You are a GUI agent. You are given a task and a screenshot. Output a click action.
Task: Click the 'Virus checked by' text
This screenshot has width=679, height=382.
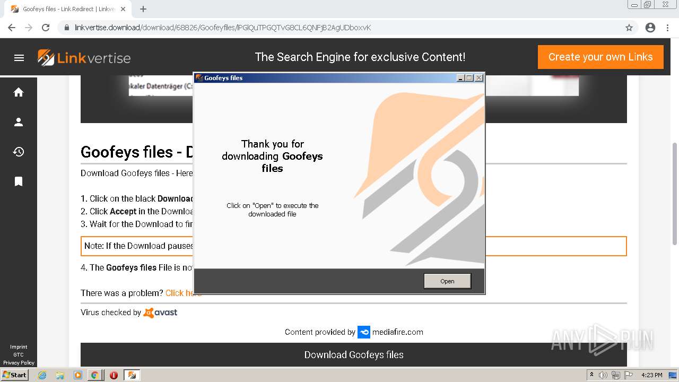[x=111, y=312]
